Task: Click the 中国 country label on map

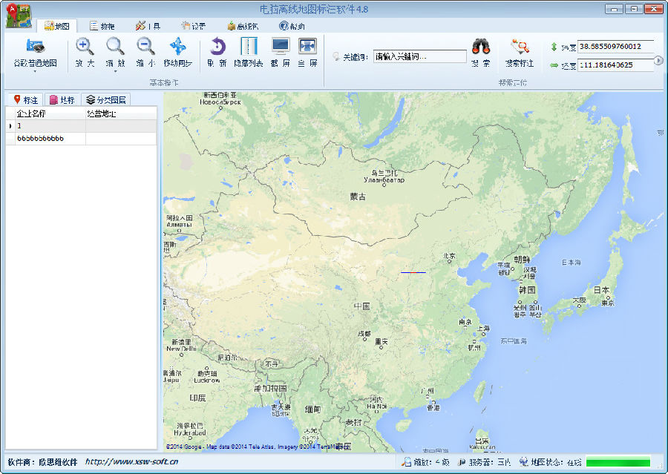Action: pyautogui.click(x=362, y=306)
